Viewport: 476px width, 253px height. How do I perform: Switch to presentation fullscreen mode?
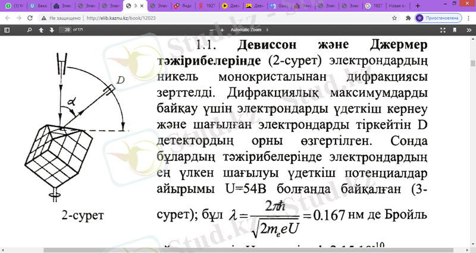tap(441, 29)
